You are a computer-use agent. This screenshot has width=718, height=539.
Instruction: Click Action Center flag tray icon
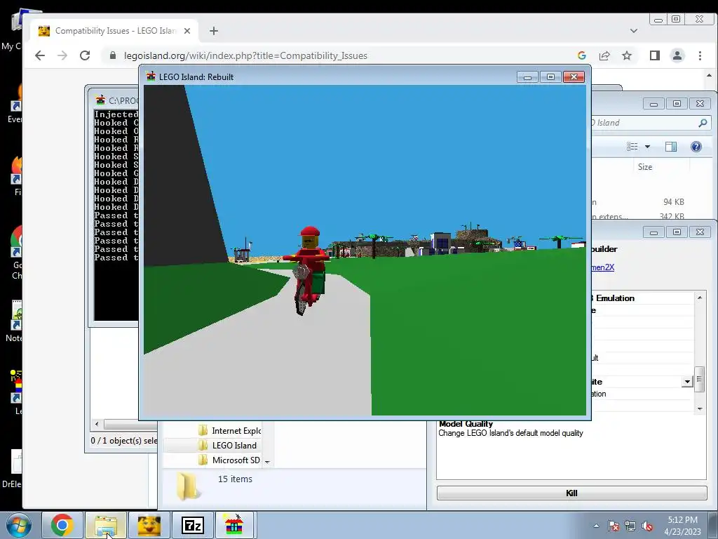point(613,526)
